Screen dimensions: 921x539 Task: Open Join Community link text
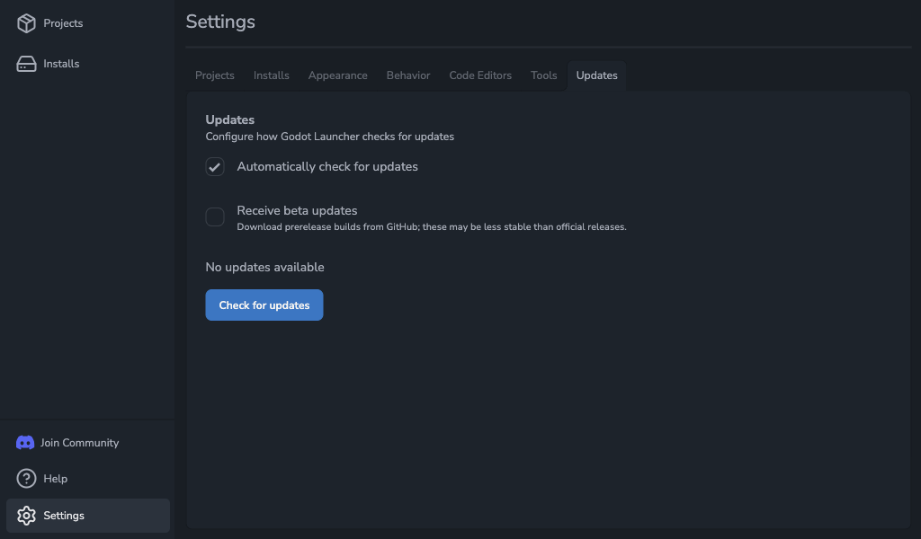[79, 443]
